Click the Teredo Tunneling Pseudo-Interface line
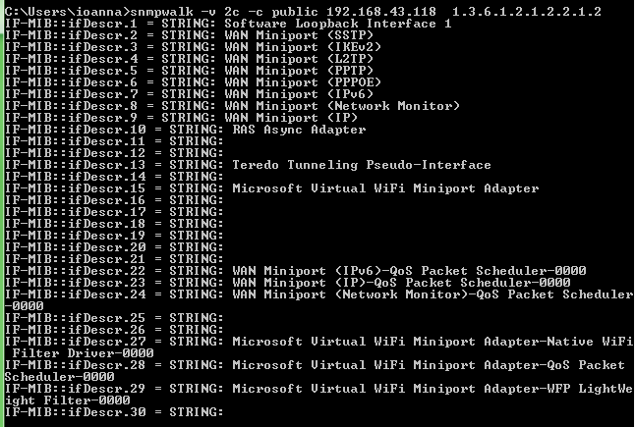This screenshot has height=427, width=635. pos(248,165)
